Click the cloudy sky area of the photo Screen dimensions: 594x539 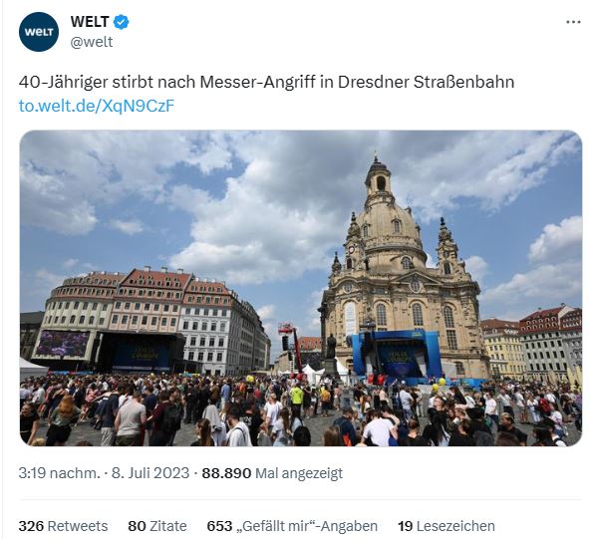coord(189,197)
